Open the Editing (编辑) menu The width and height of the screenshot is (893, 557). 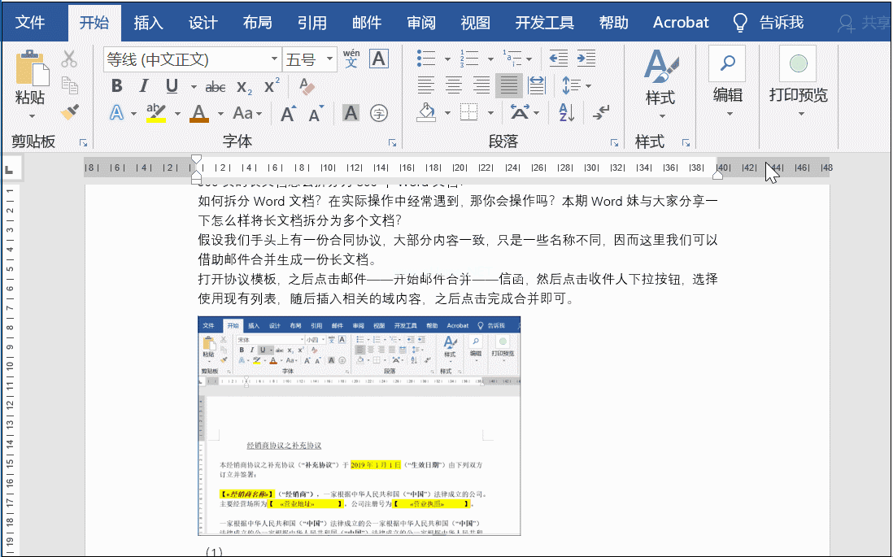point(728,81)
